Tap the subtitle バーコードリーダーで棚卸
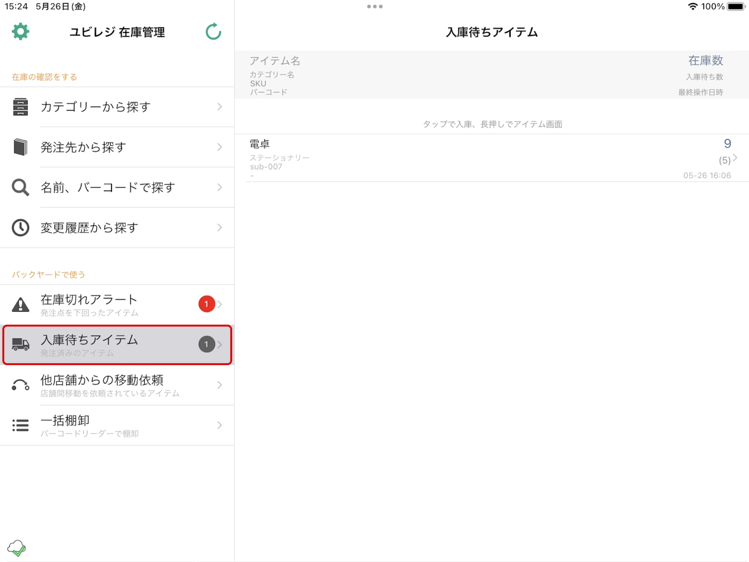 click(89, 434)
